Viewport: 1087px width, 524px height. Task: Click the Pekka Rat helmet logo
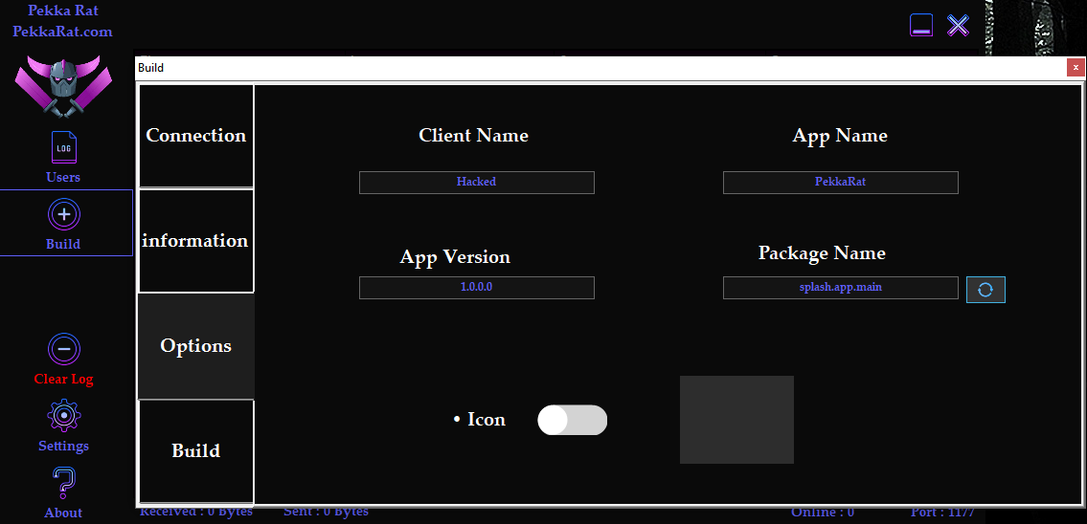click(63, 86)
